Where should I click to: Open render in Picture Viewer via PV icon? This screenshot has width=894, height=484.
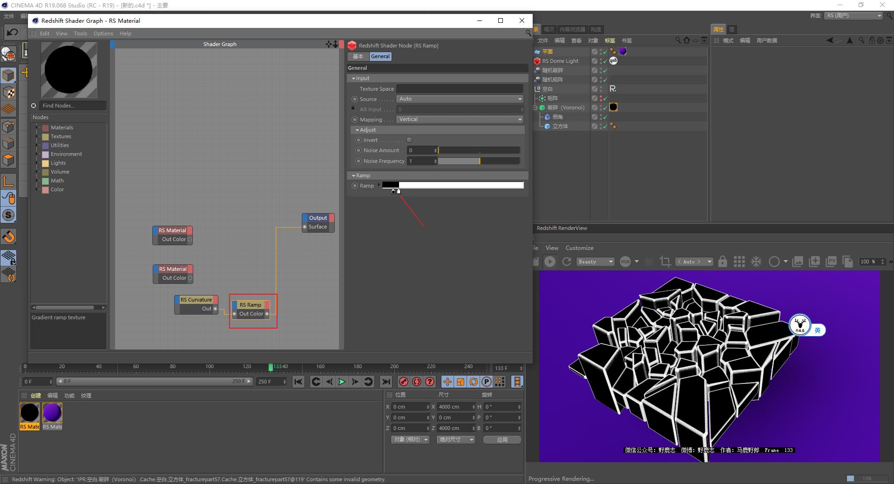pos(832,262)
